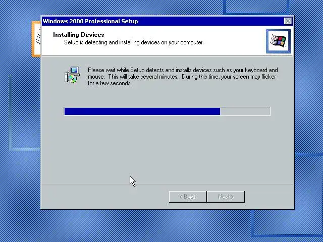Click the computer and CD setup icon
The height and width of the screenshot is (242, 323).
(x=72, y=75)
